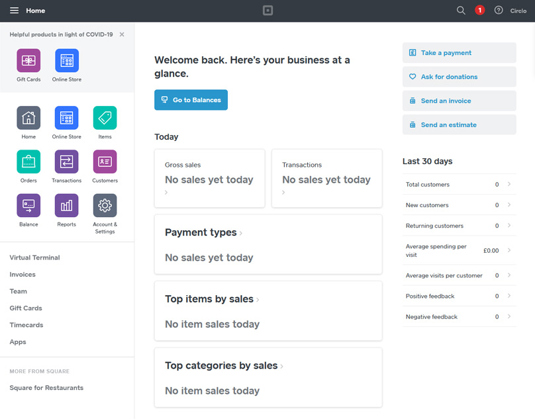
Task: Open the red notifications badge
Action: click(x=480, y=11)
